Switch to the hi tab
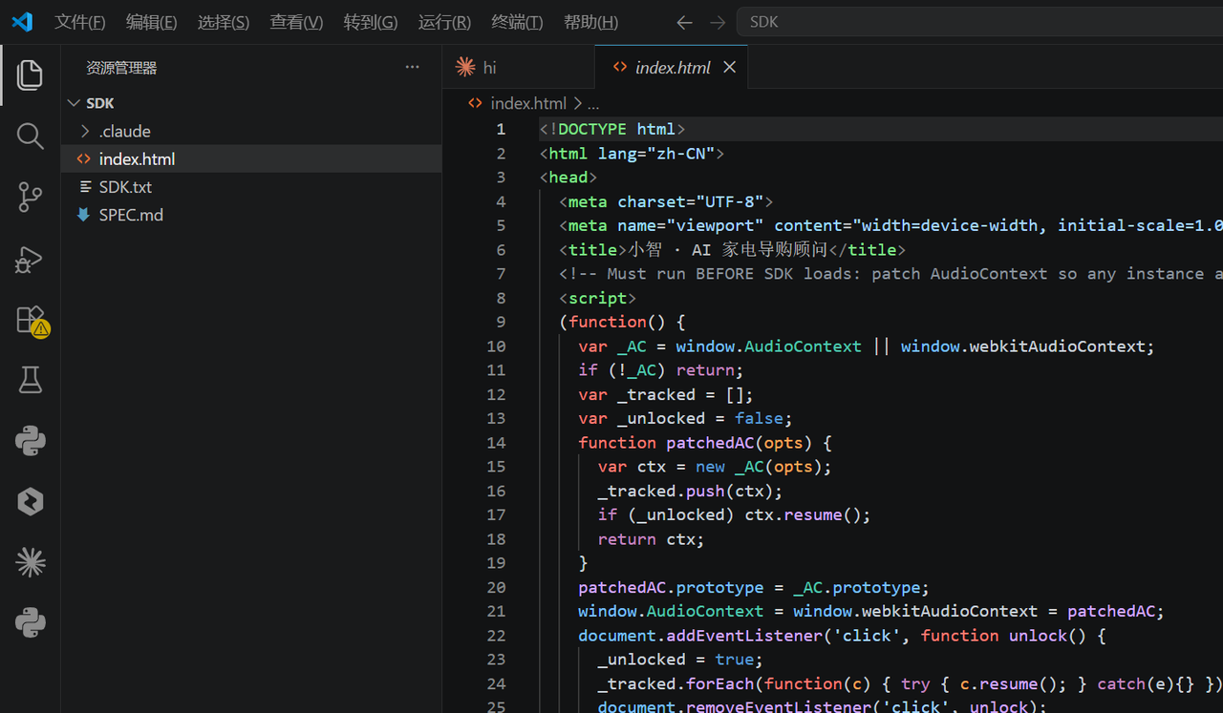This screenshot has width=1223, height=713. tap(519, 67)
